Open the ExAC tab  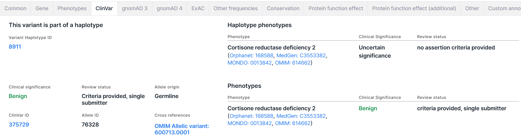pyautogui.click(x=198, y=8)
